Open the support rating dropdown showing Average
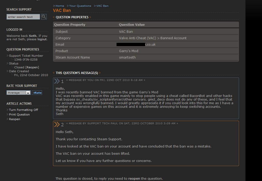 [18, 92]
